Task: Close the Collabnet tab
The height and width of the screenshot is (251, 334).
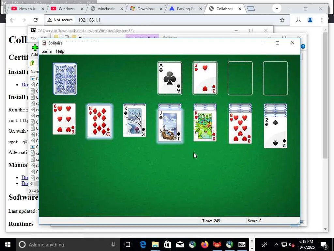Action: tap(240, 9)
